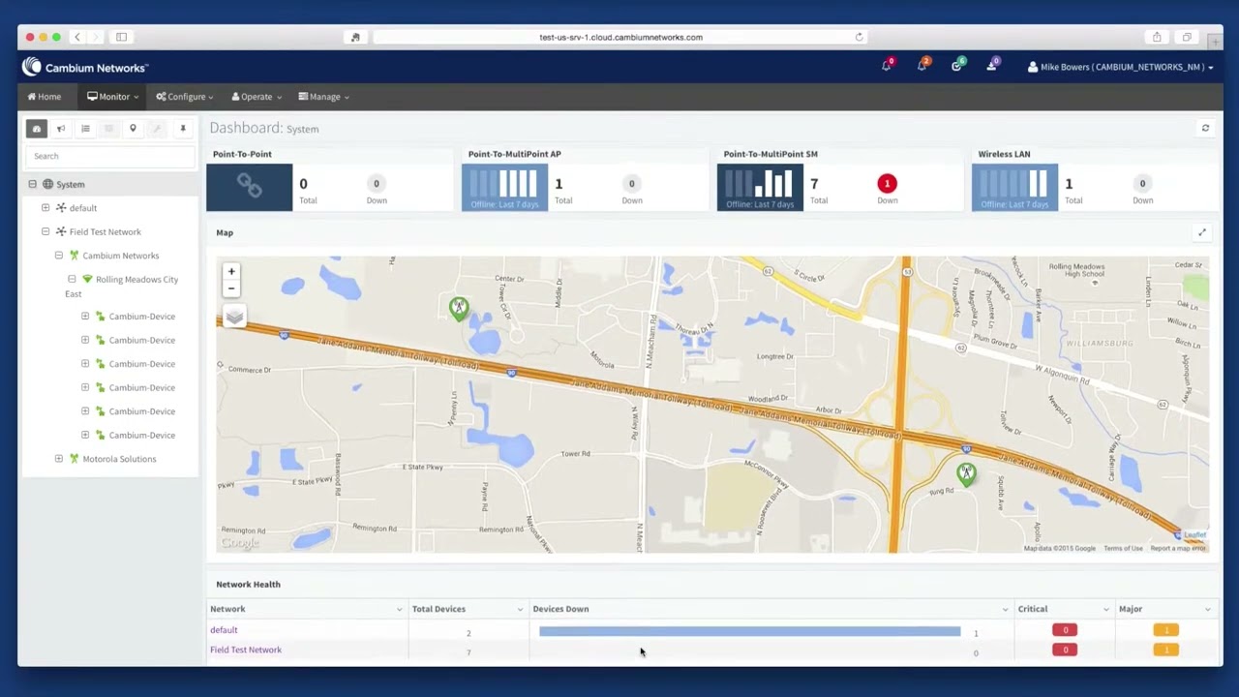Screen dimensions: 1239x697
Task: Open the Terms of Use map link
Action: point(1123,548)
